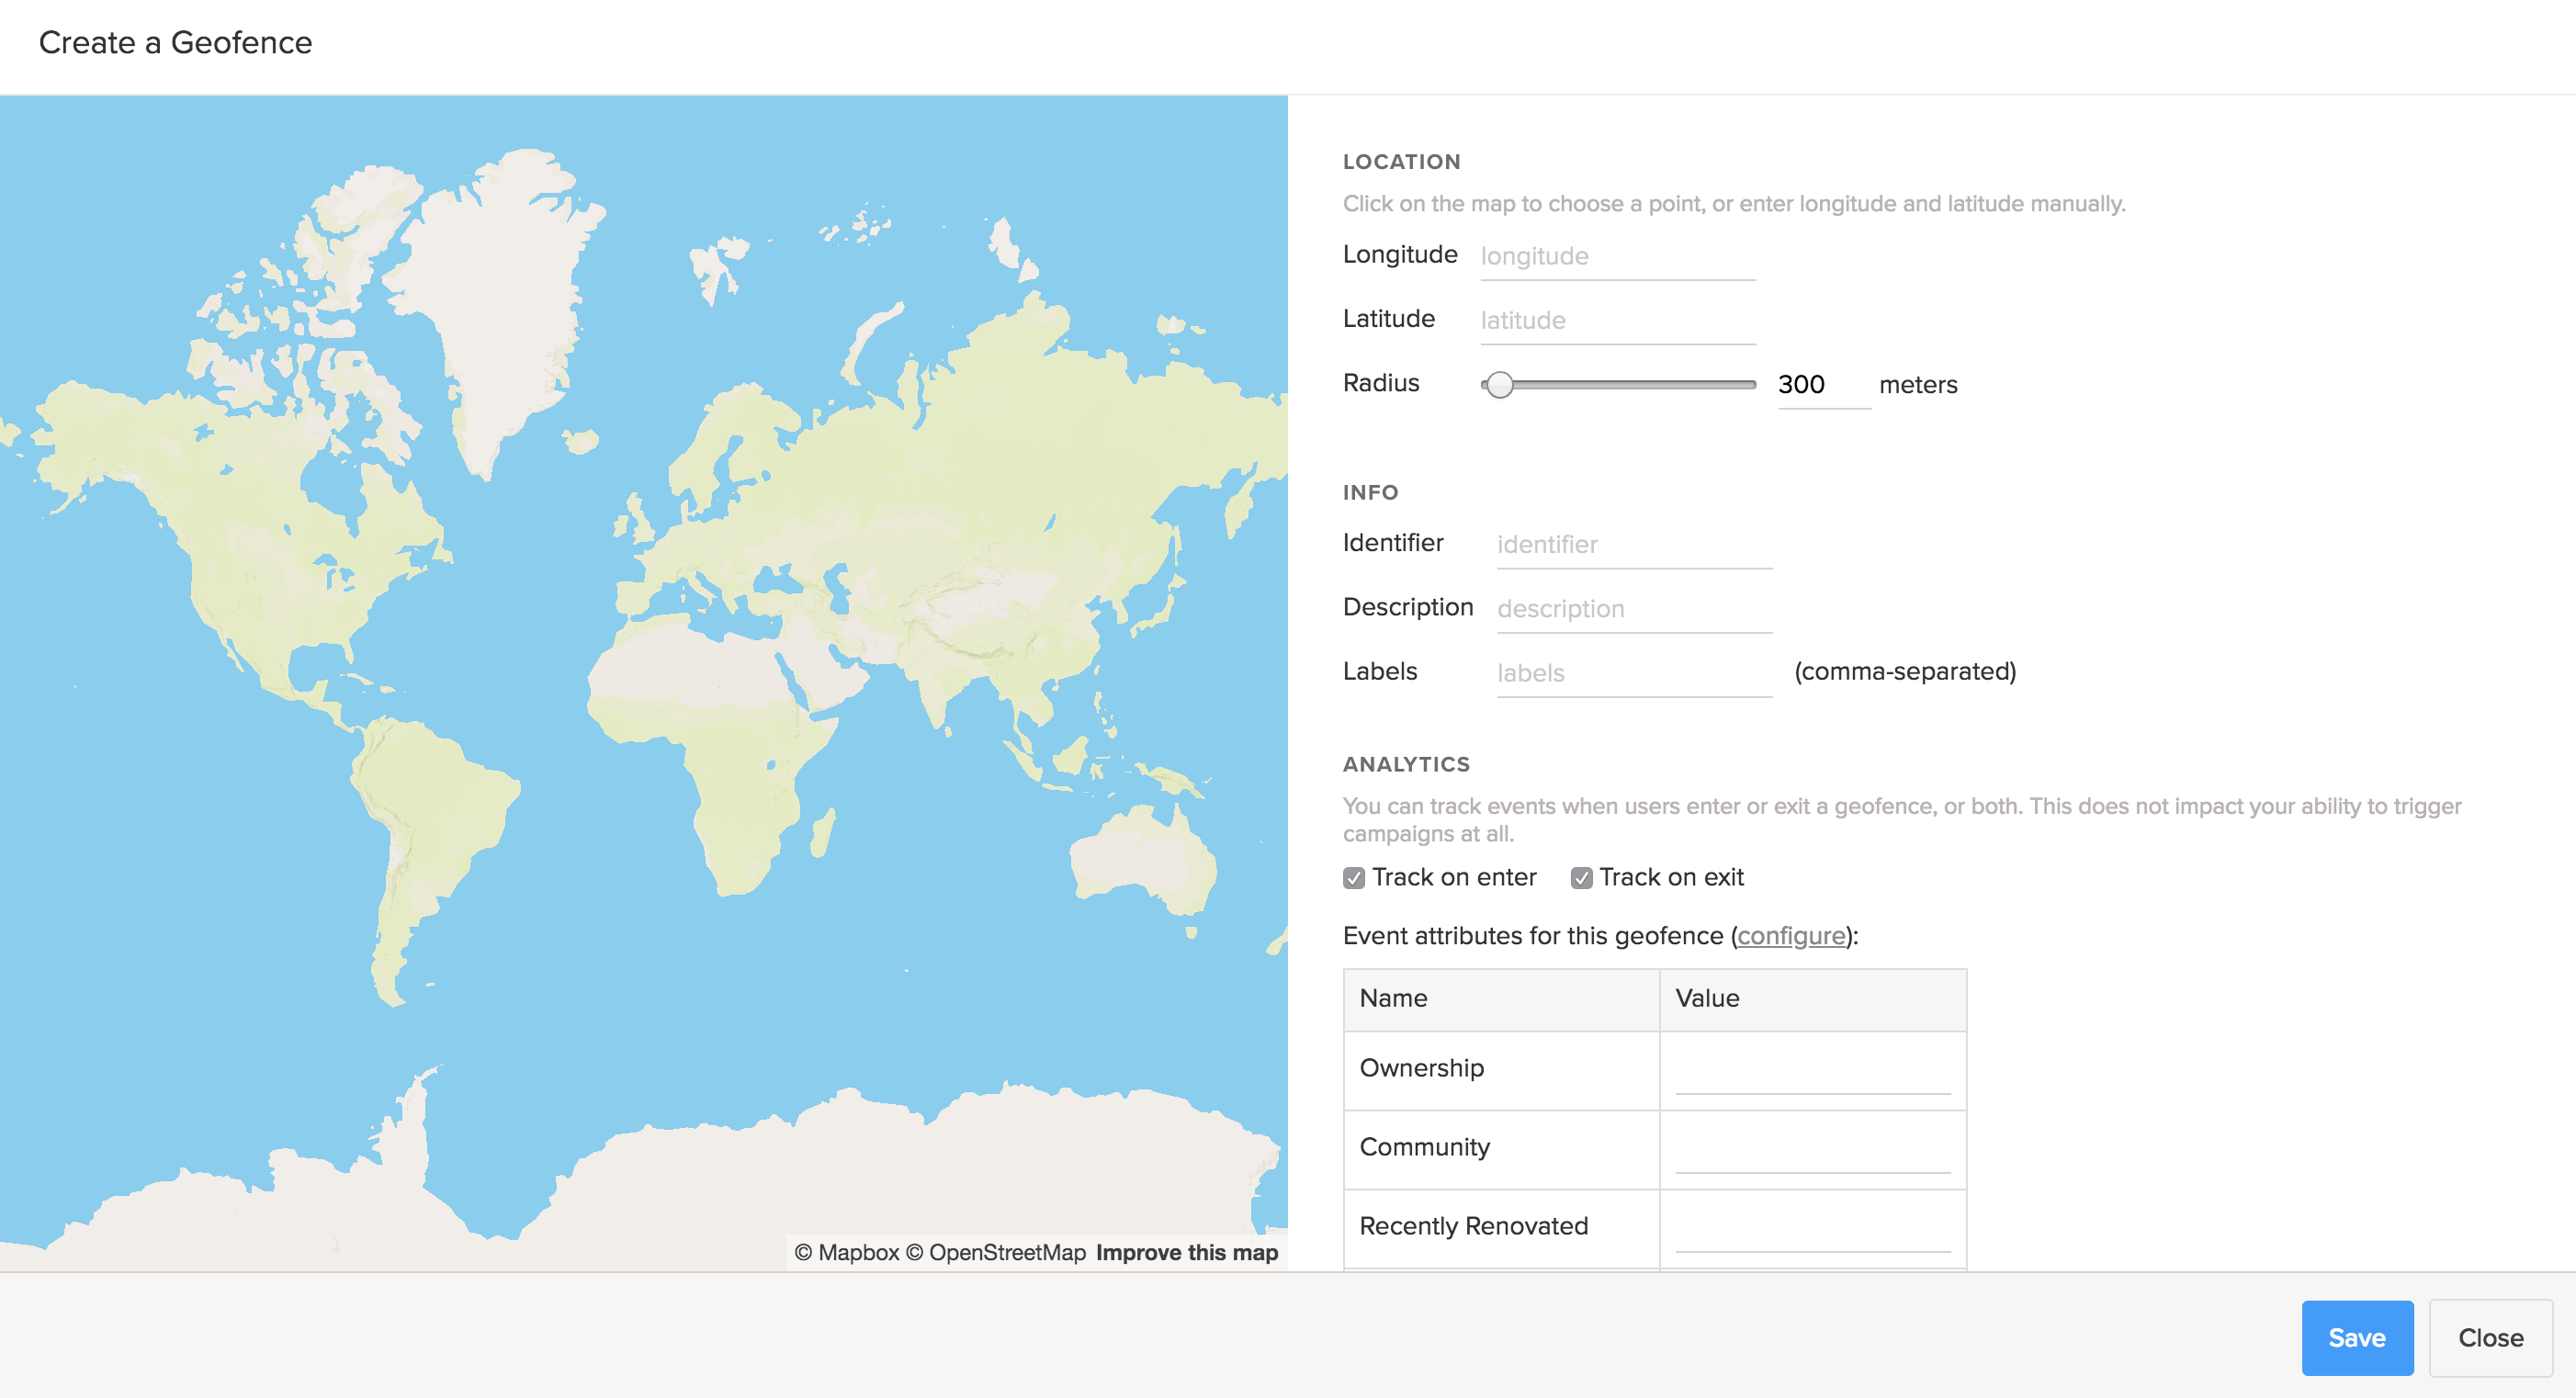This screenshot has height=1398, width=2576.
Task: Uncheck the Track on exit checkbox
Action: click(1581, 878)
